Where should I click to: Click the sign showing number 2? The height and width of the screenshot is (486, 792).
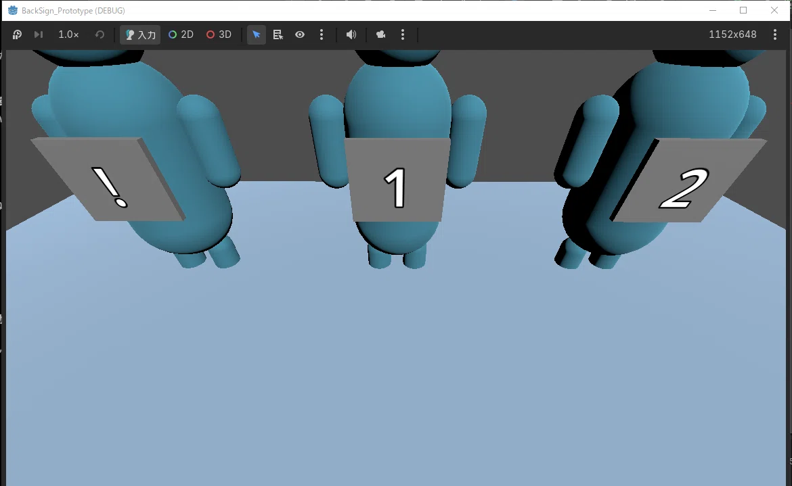pyautogui.click(x=690, y=180)
